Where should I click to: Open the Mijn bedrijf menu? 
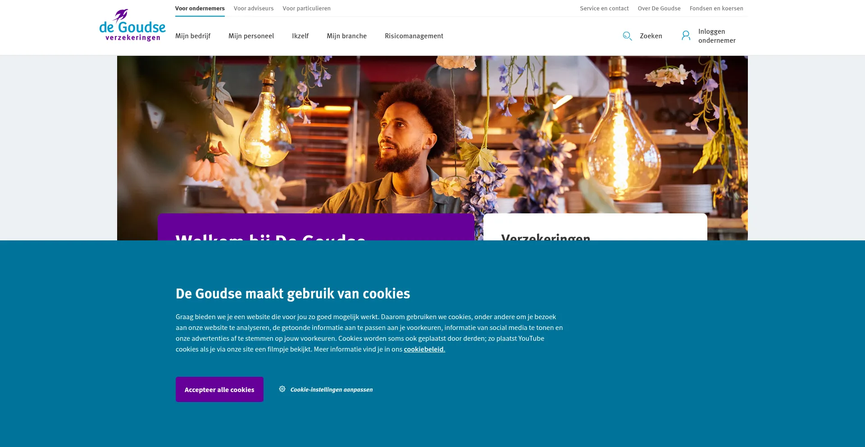click(x=193, y=36)
